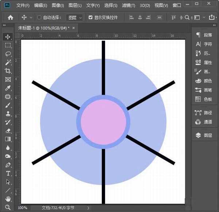Select the Magic Wand tool
219x212 pixels.
[8, 62]
